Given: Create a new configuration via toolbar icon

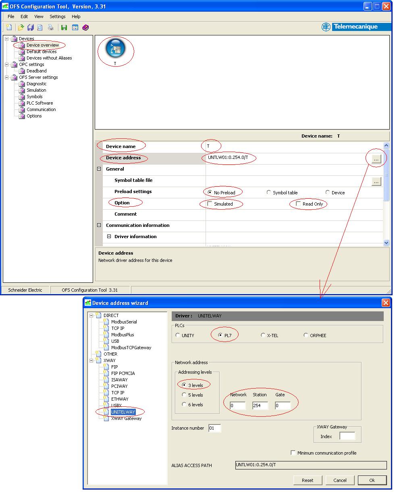Looking at the screenshot, I should (x=9, y=27).
